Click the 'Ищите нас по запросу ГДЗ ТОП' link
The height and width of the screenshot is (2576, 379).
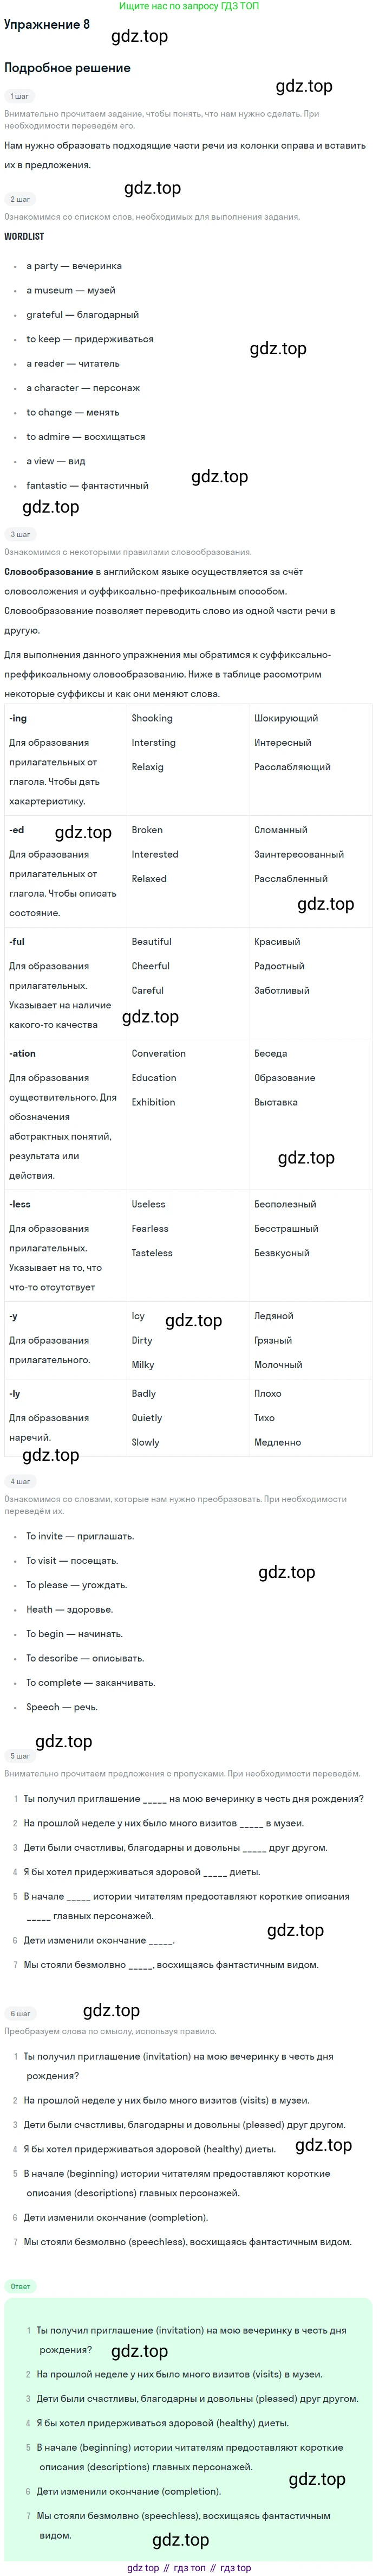point(188,6)
